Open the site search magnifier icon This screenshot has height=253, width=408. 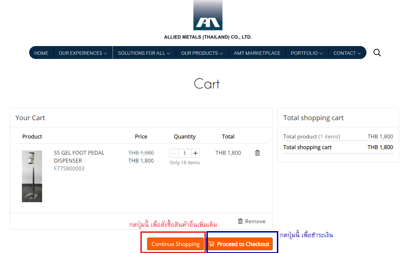coord(377,53)
